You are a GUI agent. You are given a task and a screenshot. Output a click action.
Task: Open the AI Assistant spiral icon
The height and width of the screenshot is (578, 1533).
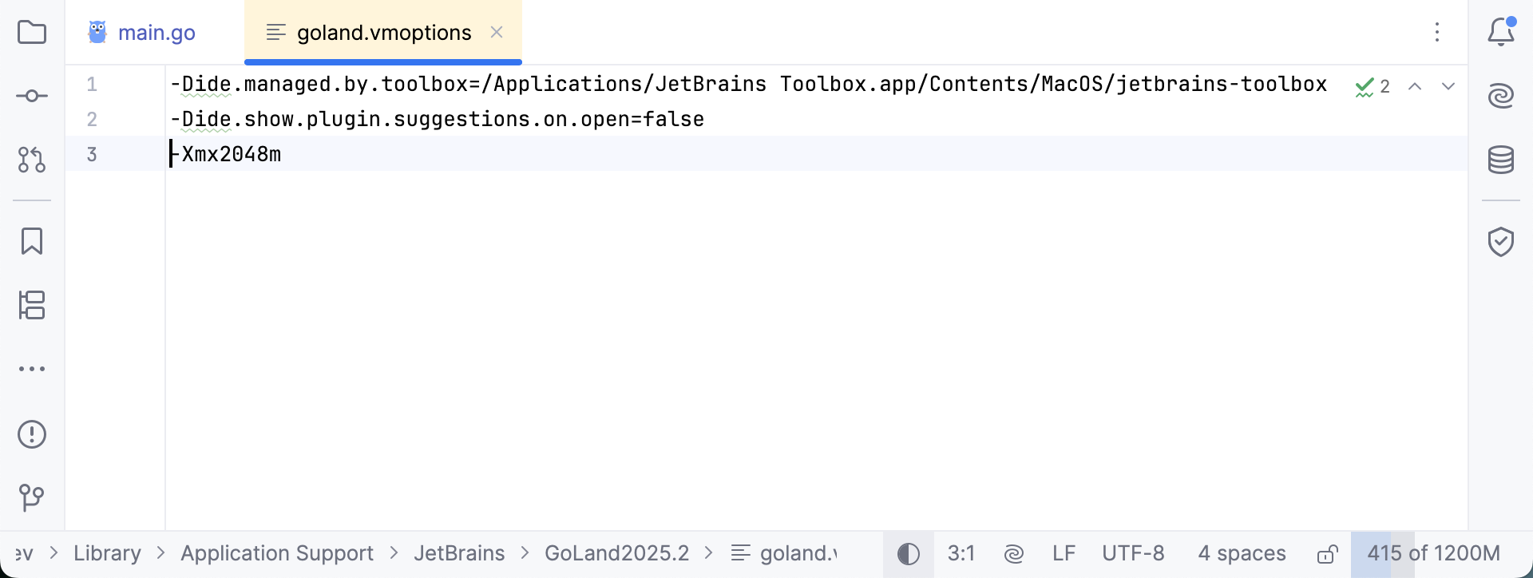pos(1501,96)
